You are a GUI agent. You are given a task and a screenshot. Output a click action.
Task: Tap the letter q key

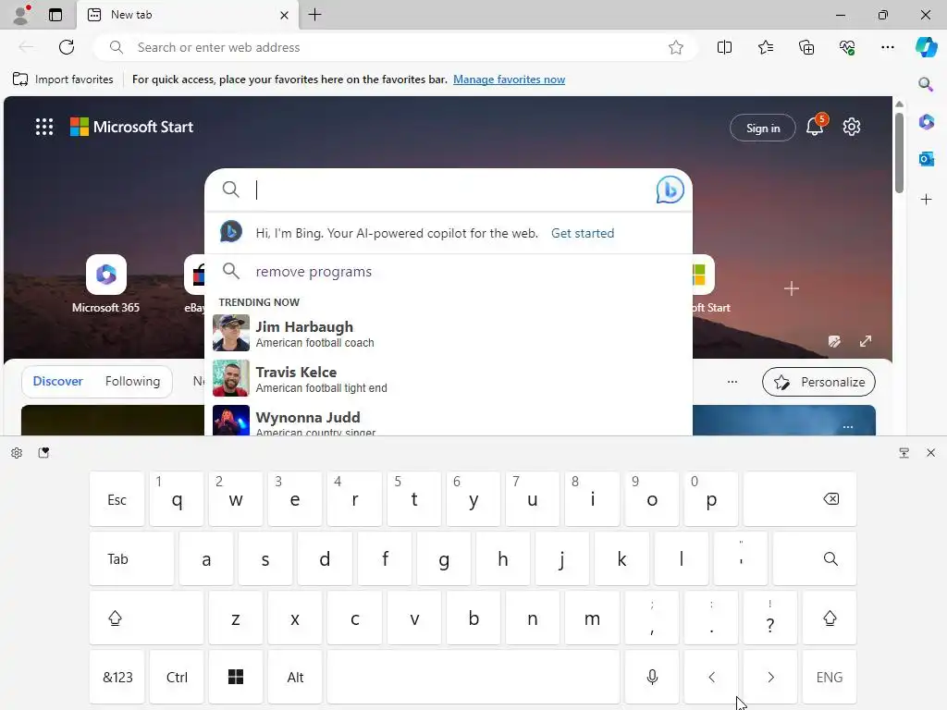pos(177,498)
